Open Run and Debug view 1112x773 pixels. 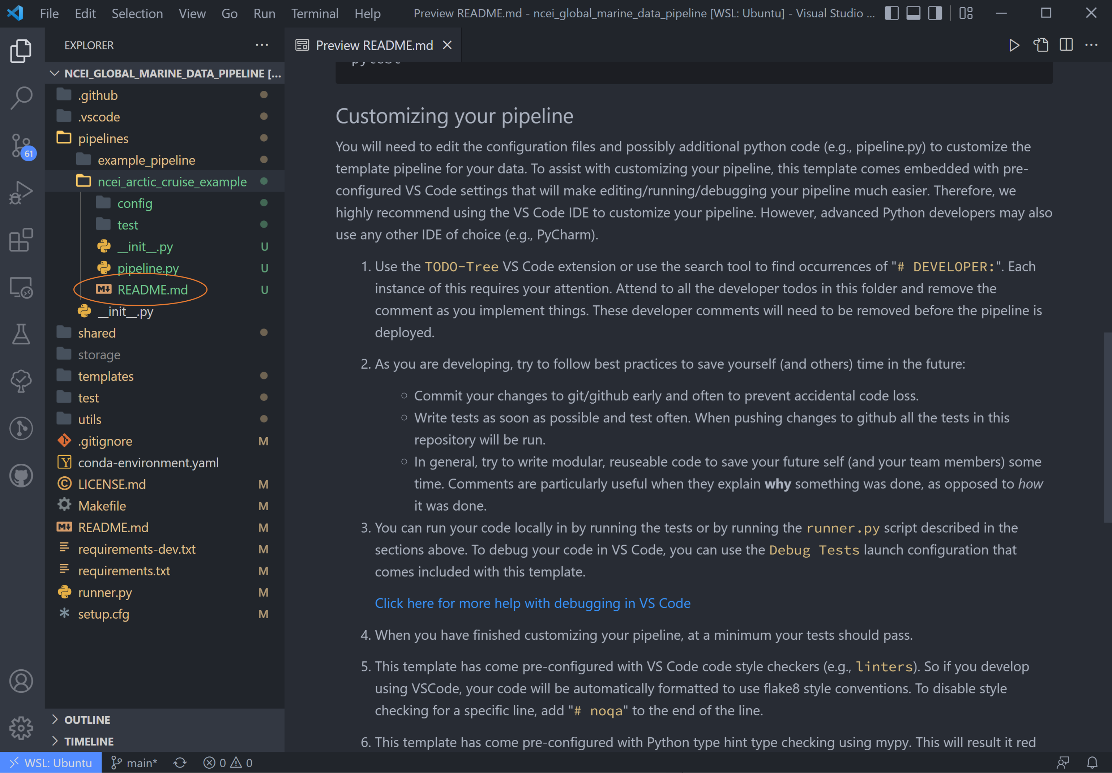[x=21, y=193]
